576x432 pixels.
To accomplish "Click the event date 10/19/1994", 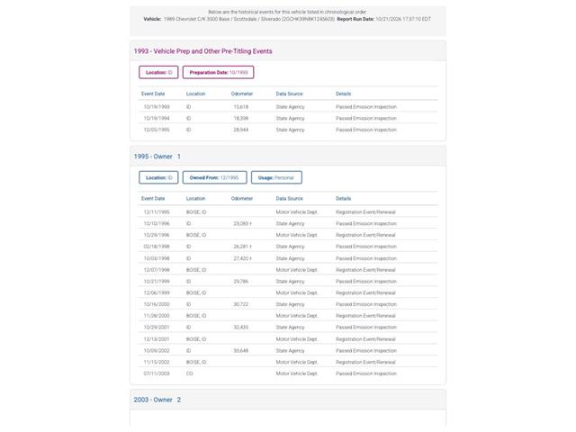I will pyautogui.click(x=157, y=118).
